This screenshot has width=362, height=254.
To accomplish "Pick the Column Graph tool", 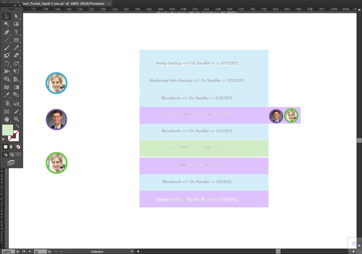I will pyautogui.click(x=16, y=103).
